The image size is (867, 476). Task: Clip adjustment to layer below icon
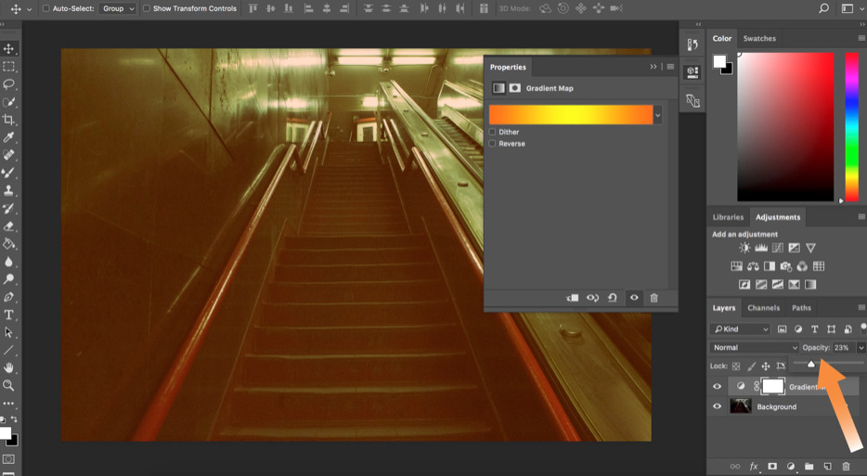(573, 298)
